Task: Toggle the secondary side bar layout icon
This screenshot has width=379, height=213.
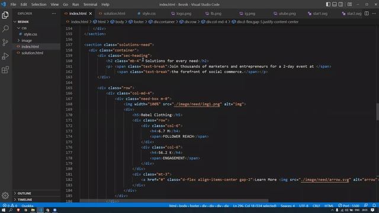Action: point(341,4)
